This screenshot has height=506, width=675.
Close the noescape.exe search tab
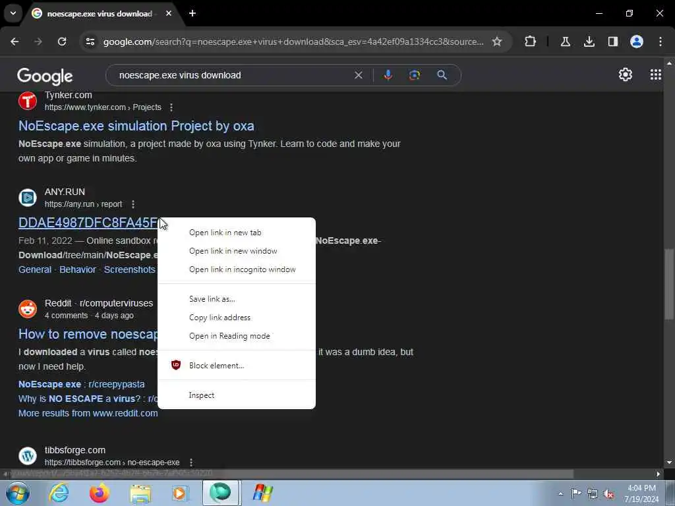coord(169,13)
